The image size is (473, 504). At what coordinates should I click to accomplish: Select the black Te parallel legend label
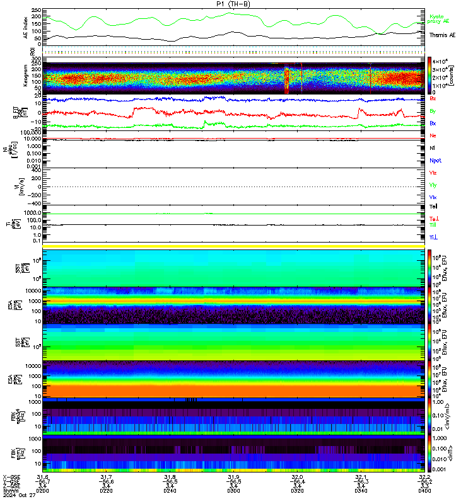(433, 207)
